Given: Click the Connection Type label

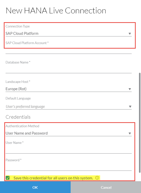Looking at the screenshot, I should pyautogui.click(x=18, y=26).
